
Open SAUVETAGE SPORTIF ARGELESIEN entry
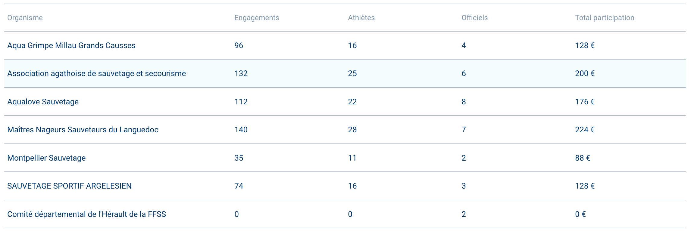69,186
